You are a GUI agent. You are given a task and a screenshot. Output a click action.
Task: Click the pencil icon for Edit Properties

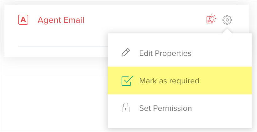point(125,53)
